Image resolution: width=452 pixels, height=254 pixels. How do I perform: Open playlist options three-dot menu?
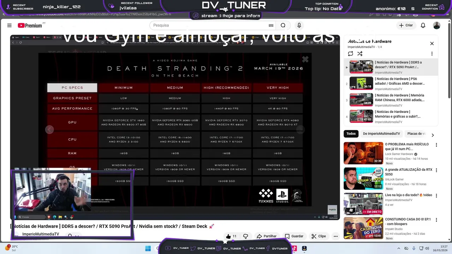432,54
